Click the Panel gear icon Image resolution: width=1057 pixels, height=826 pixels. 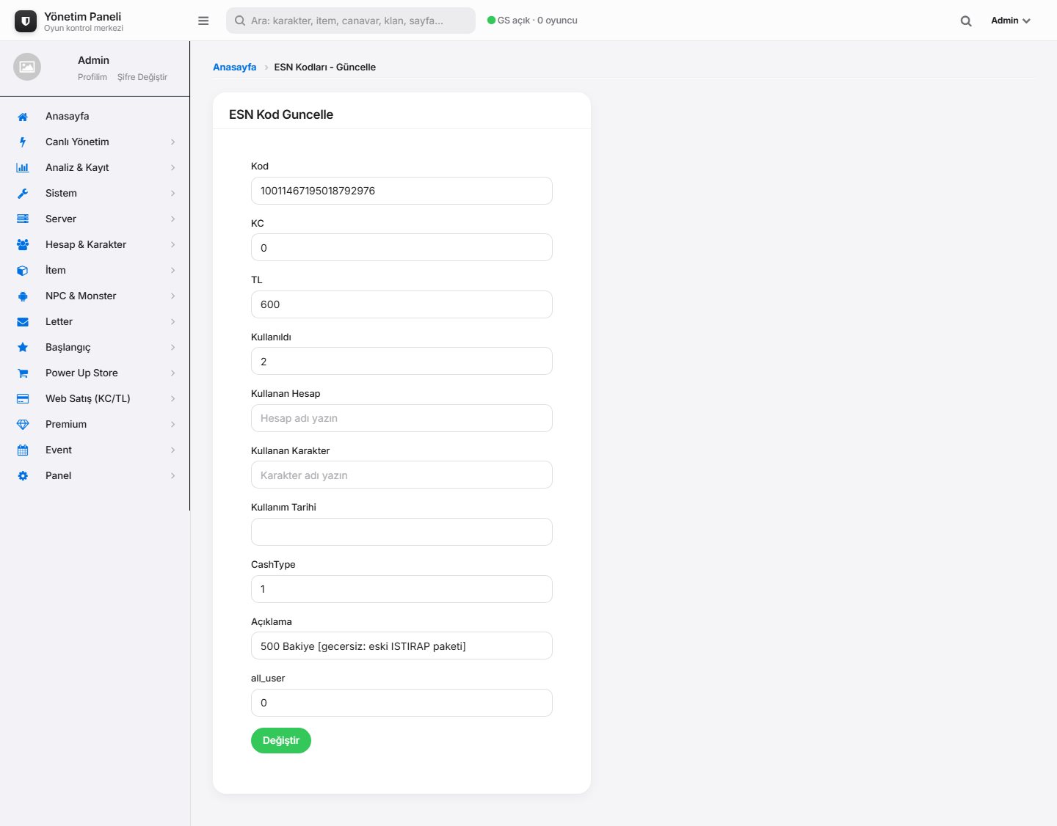point(23,476)
